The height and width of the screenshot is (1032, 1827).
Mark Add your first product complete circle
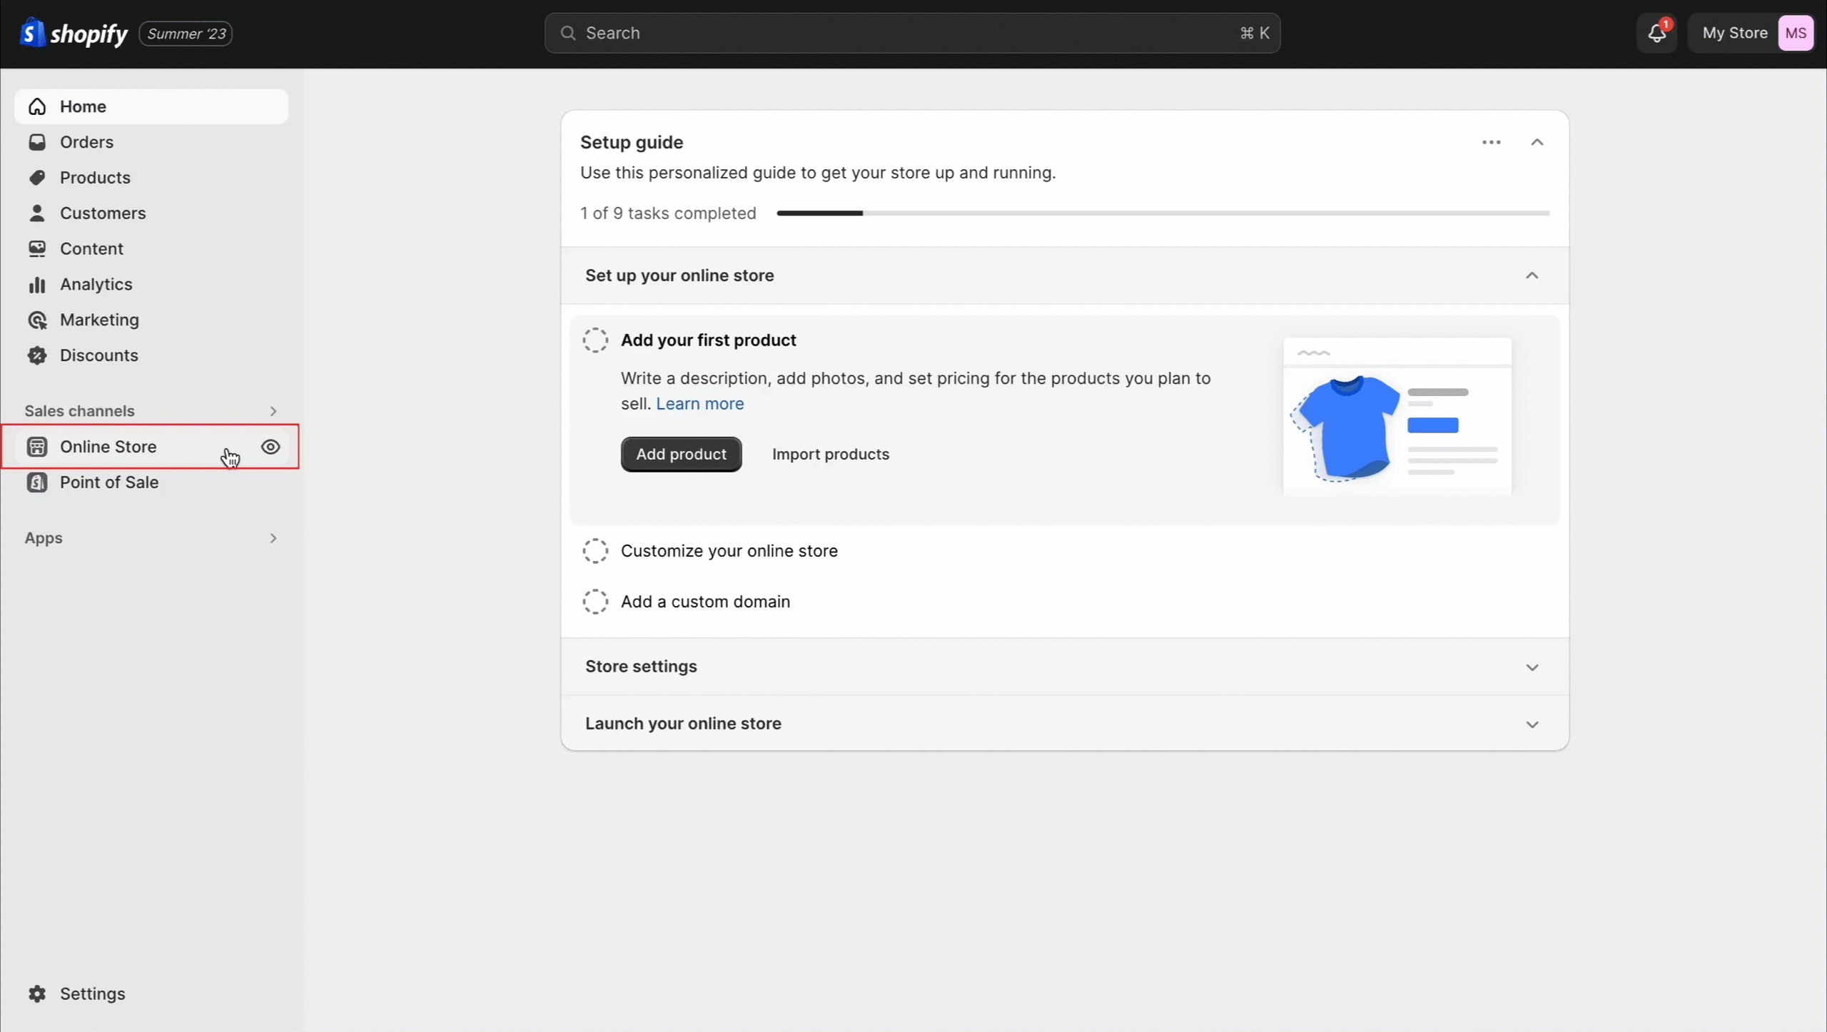click(x=595, y=340)
